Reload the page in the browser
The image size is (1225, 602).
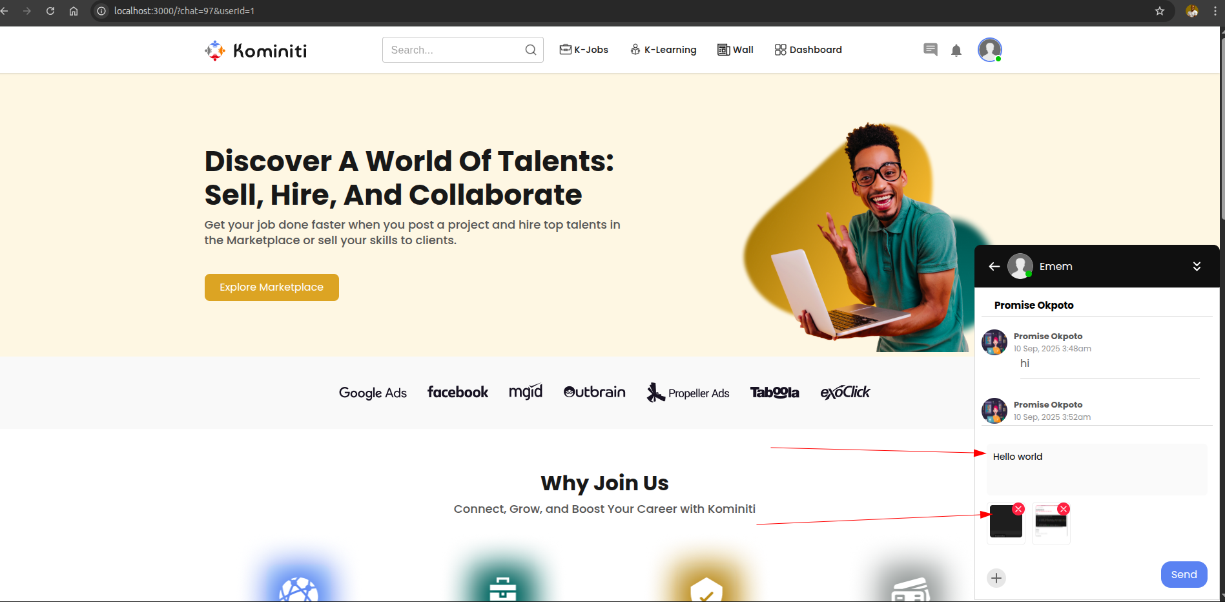point(50,11)
